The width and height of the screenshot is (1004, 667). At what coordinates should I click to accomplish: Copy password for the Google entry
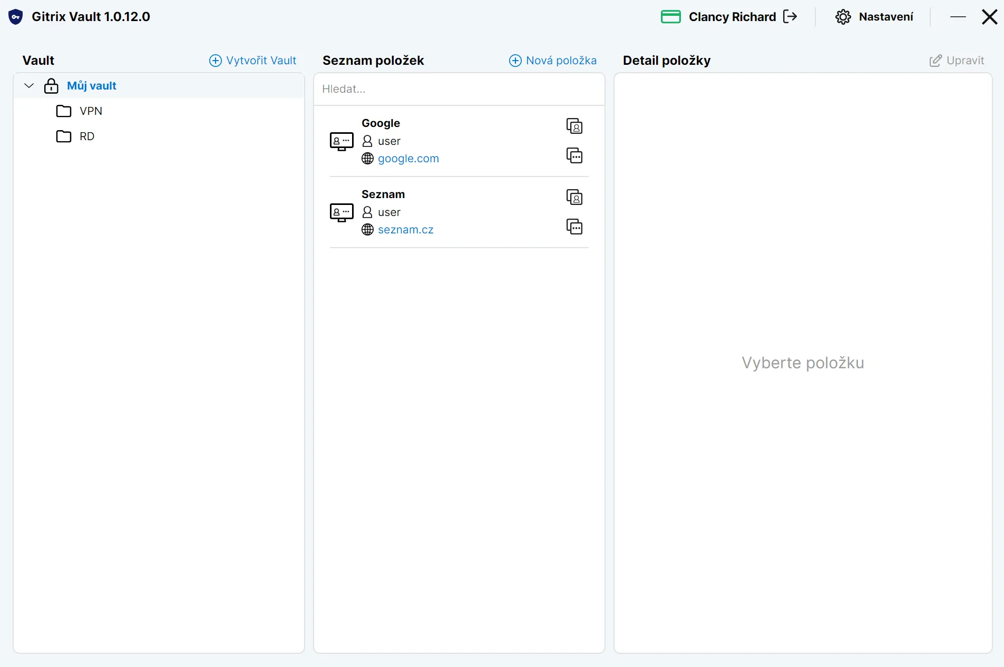click(x=574, y=155)
